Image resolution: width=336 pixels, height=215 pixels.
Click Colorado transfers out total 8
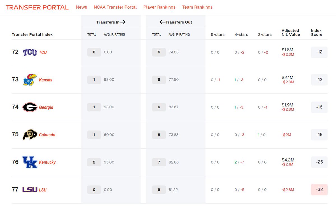pos(159,135)
